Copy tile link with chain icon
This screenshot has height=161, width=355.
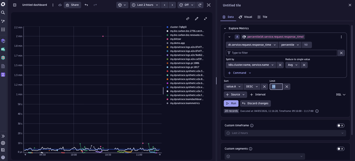[188, 18]
